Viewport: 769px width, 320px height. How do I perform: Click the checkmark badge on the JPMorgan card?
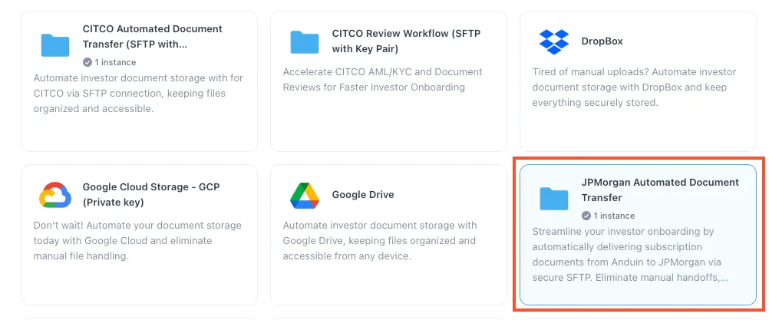pyautogui.click(x=586, y=216)
